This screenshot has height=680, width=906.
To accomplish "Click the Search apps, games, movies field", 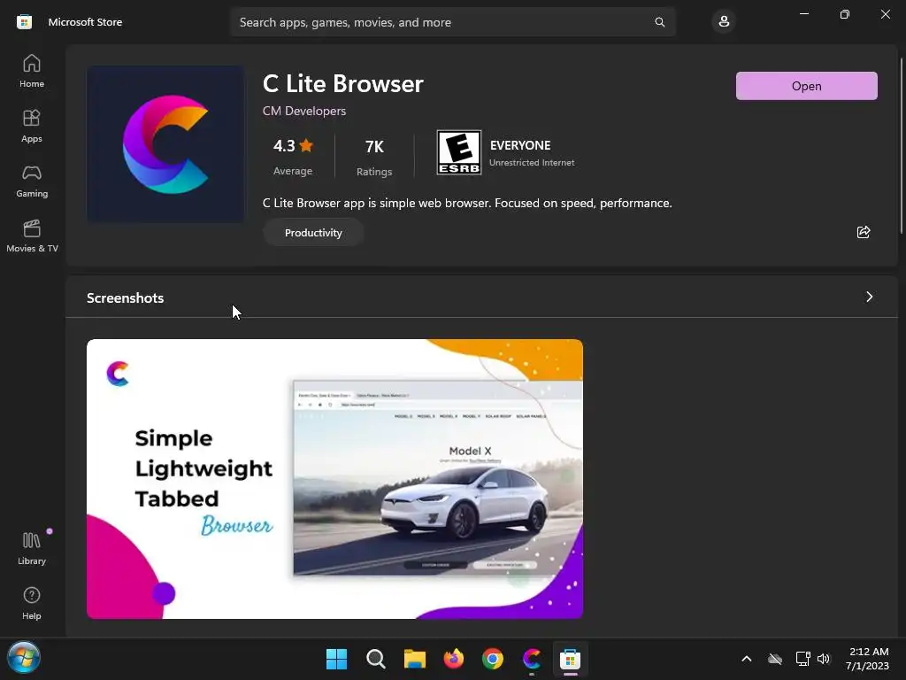I will pyautogui.click(x=452, y=22).
